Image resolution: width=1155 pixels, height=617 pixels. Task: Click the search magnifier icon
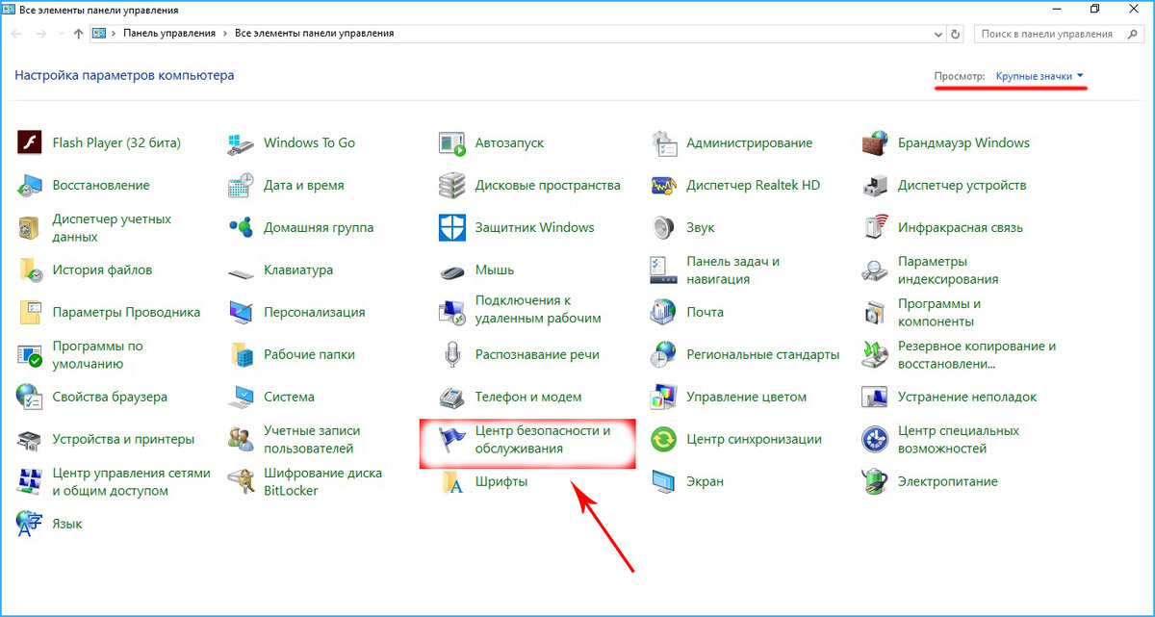(1132, 34)
